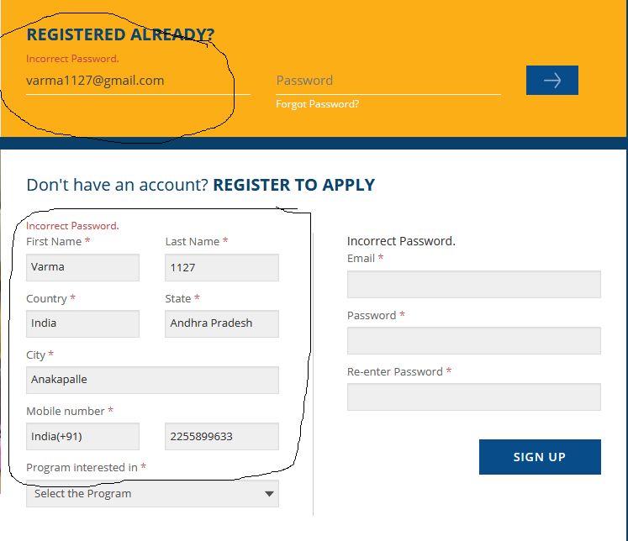
Task: Click the arrow login submit button
Action: tap(551, 80)
